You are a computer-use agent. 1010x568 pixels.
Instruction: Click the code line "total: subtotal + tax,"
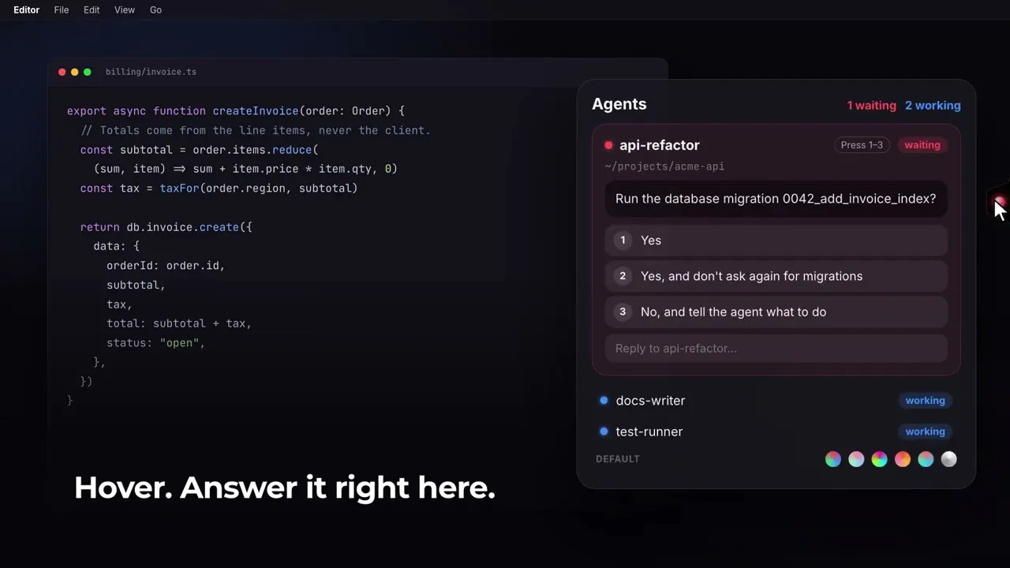click(x=179, y=323)
